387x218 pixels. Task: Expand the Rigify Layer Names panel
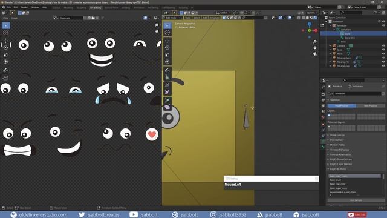click(341, 164)
